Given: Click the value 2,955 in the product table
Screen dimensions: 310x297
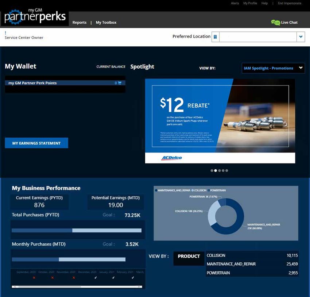Looking at the screenshot, I should tap(293, 273).
